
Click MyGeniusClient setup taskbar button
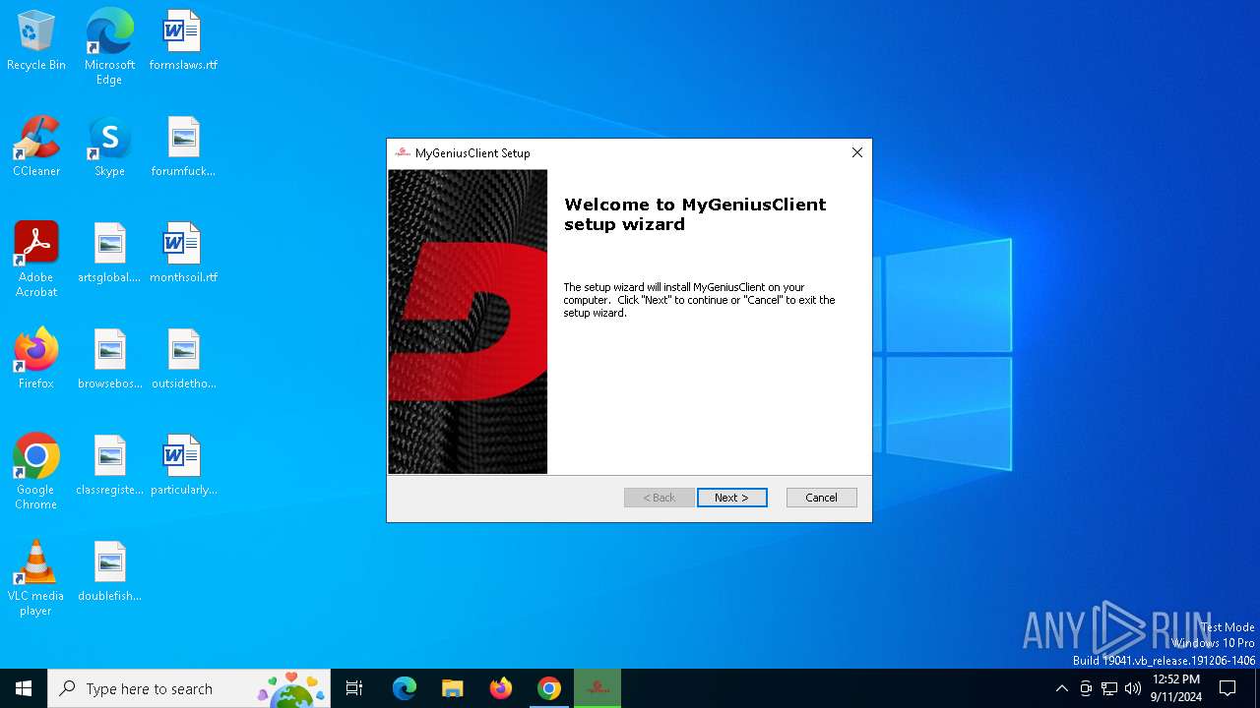click(x=598, y=688)
